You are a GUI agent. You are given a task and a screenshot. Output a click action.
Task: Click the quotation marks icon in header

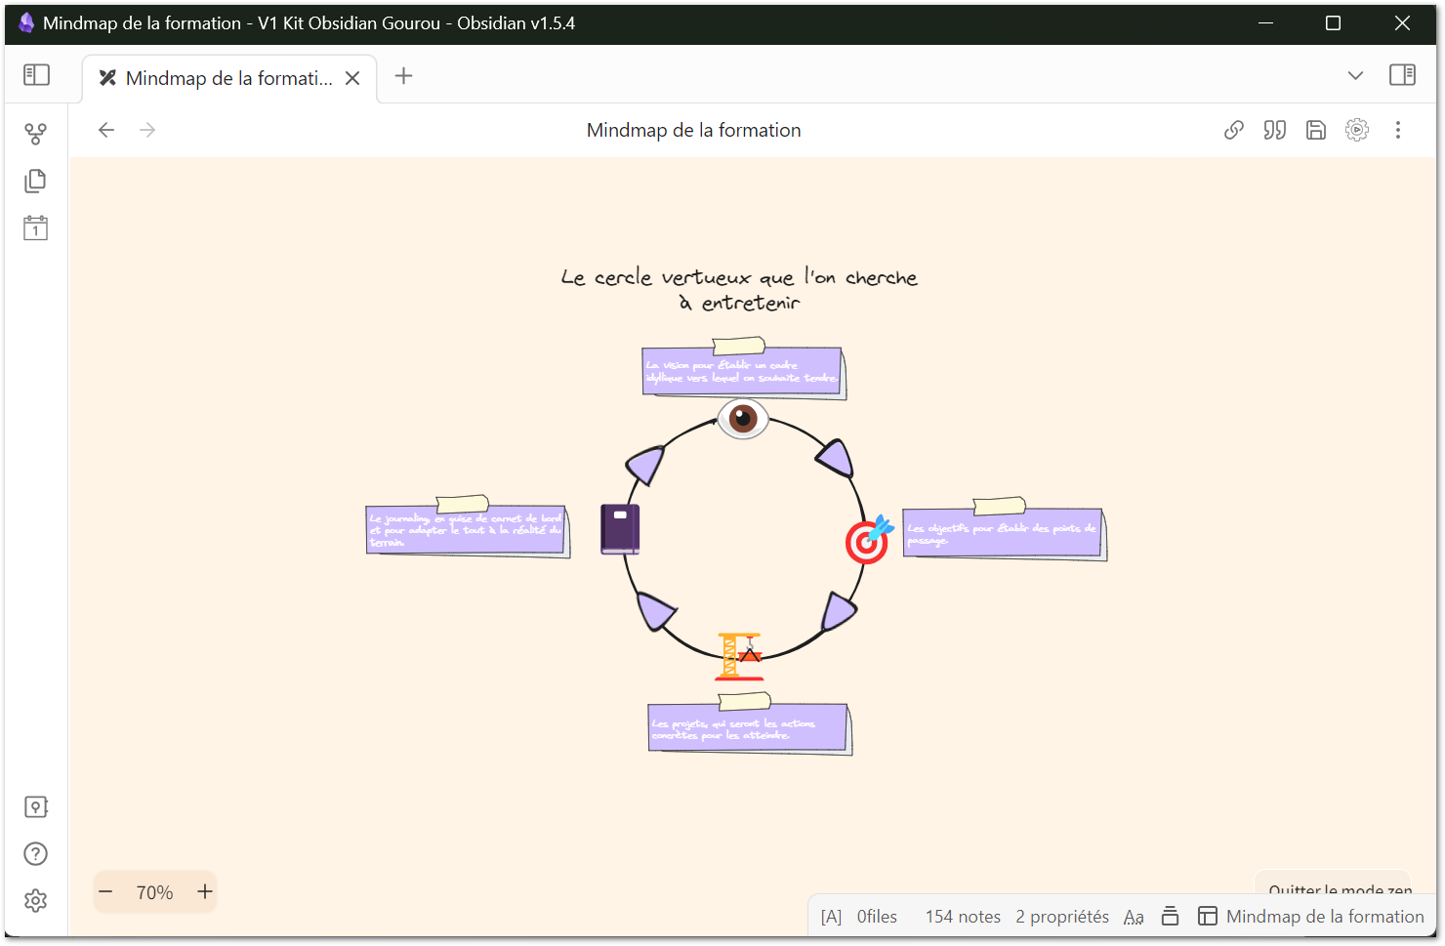[1275, 130]
